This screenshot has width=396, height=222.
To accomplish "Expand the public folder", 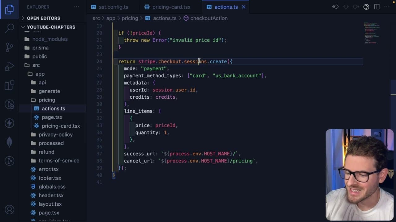I will 40,56.
